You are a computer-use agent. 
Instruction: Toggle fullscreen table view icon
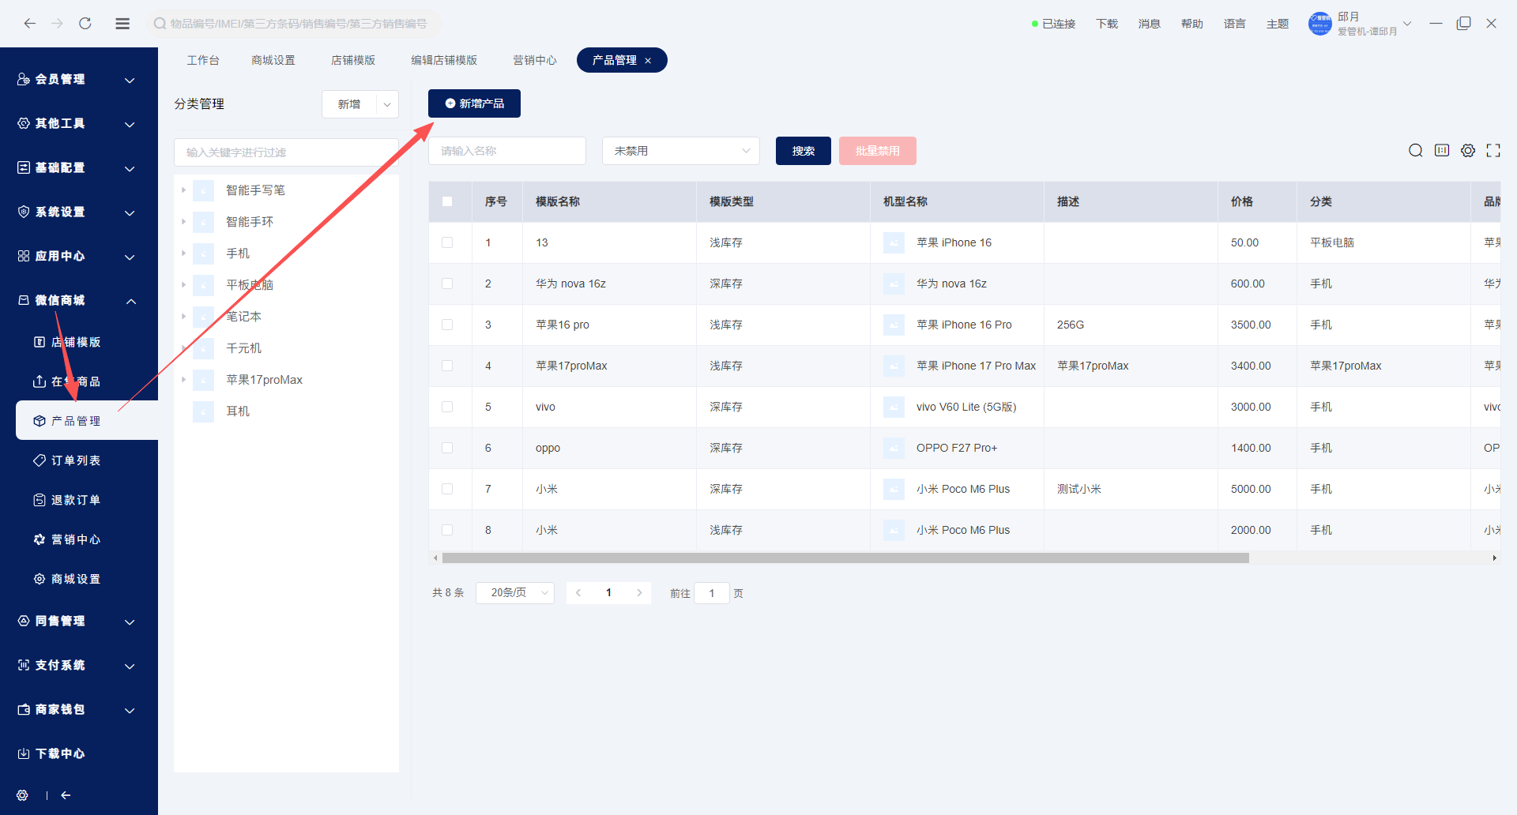[1493, 151]
